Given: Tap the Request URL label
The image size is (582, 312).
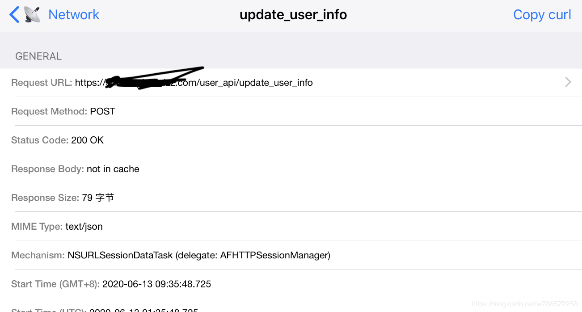Looking at the screenshot, I should (x=42, y=83).
